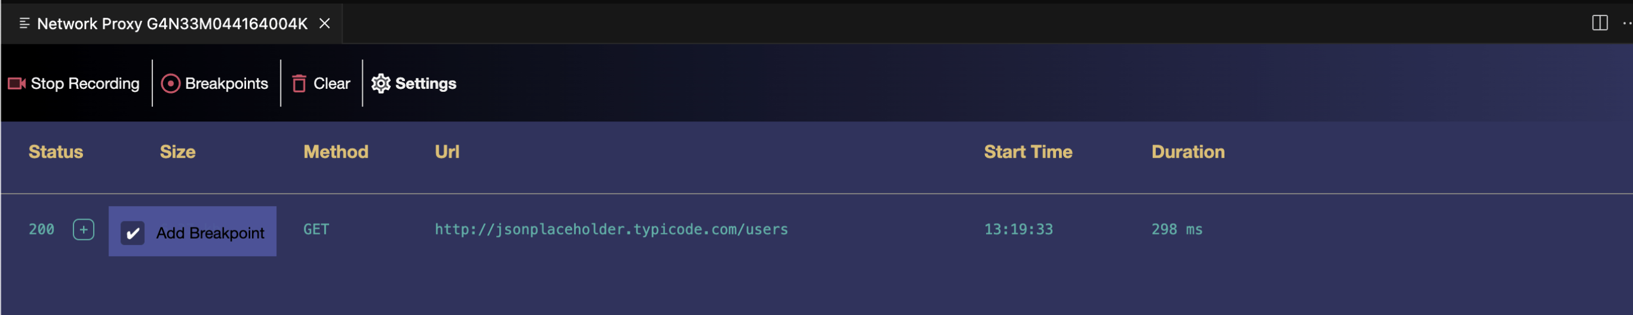The image size is (1633, 315).
Task: Expand the 200 request row with plus
Action: (x=84, y=230)
